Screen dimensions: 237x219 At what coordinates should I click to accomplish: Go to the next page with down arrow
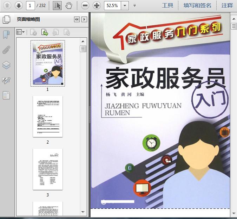pyautogui.click(x=19, y=5)
